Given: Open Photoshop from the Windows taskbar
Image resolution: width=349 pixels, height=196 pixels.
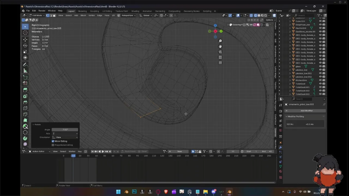Looking at the screenshot, I should 134,192.
